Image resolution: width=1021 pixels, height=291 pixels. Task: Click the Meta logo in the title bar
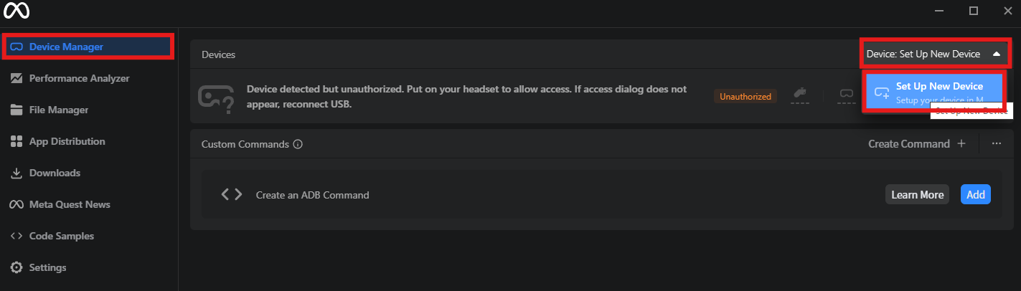[15, 11]
